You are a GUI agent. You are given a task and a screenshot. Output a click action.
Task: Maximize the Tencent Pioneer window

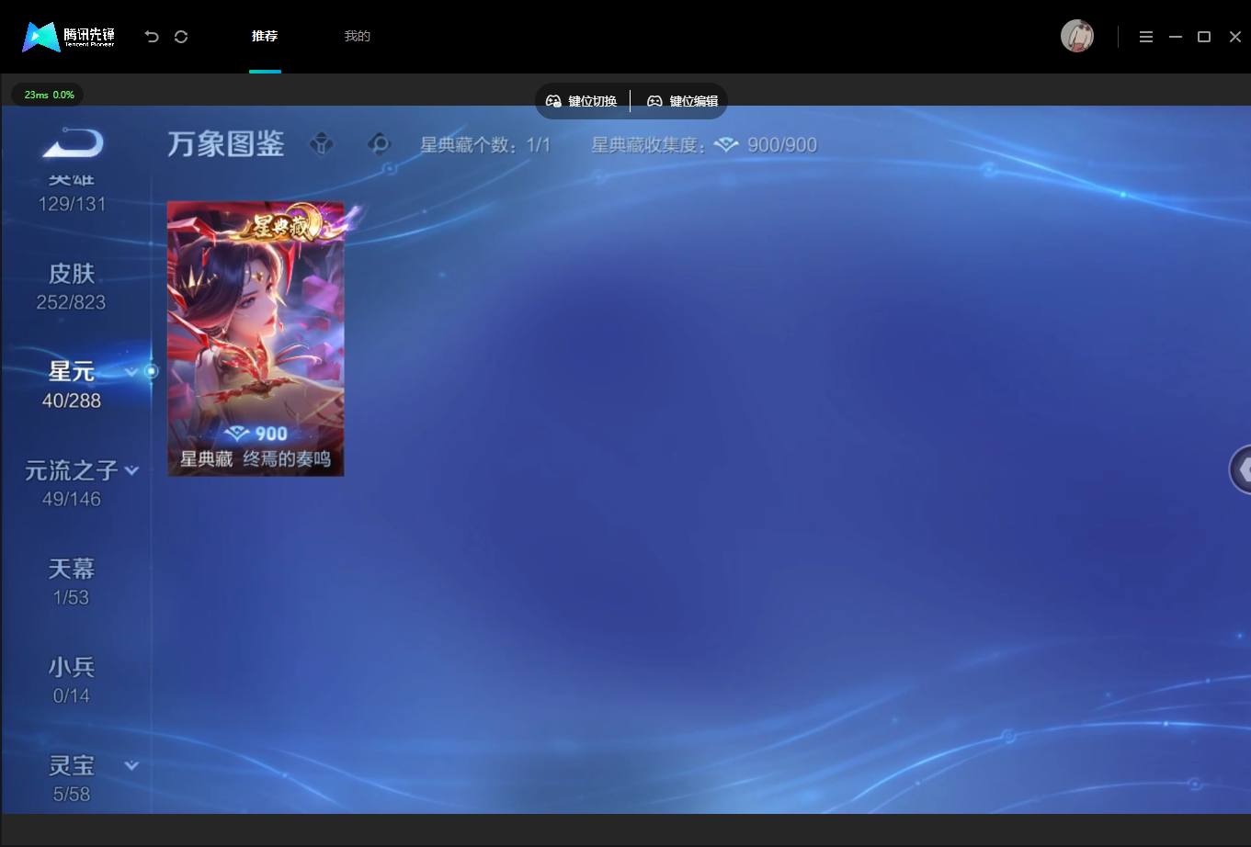(1204, 37)
